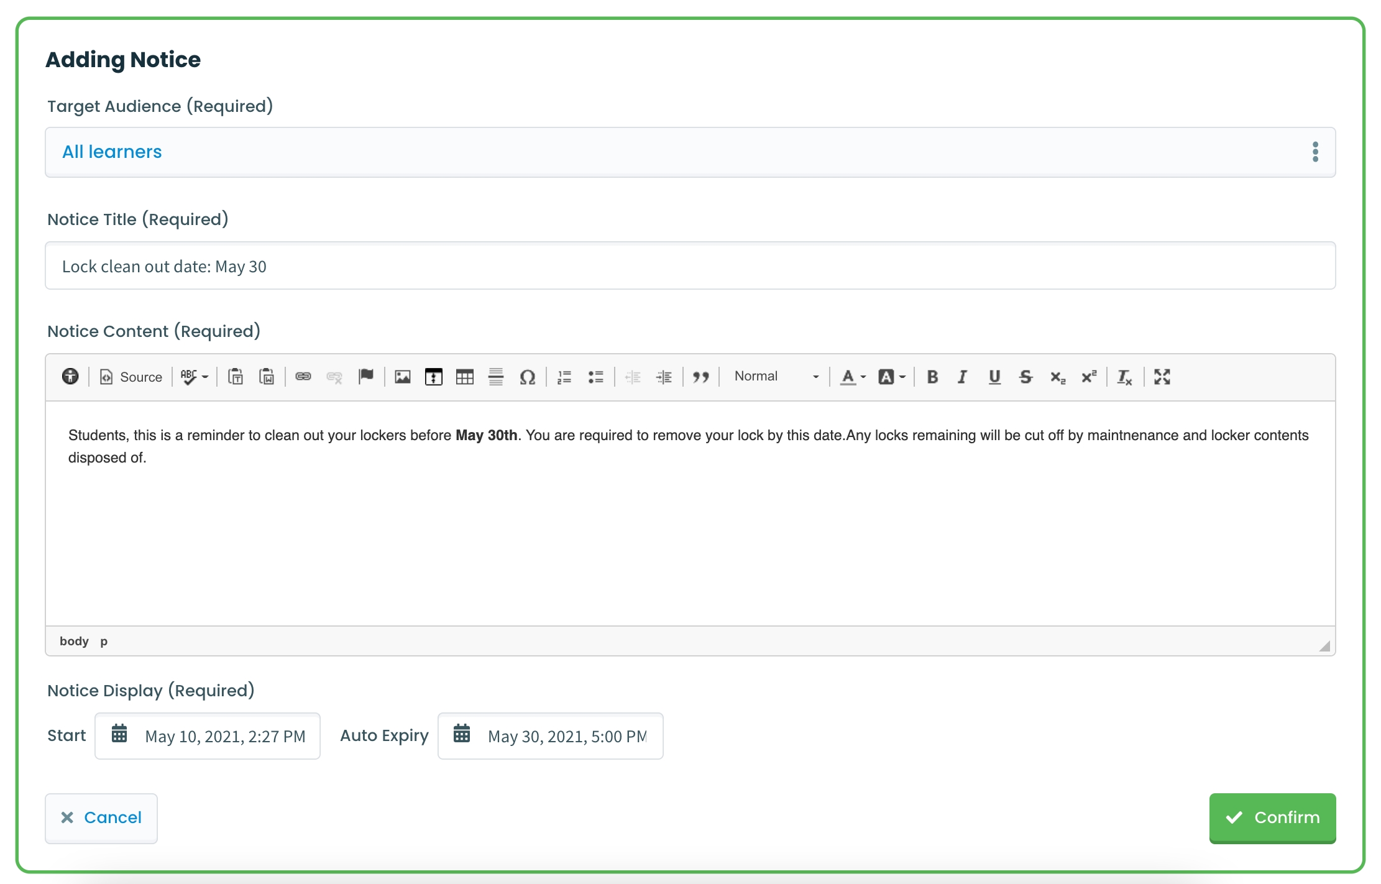The width and height of the screenshot is (1381, 884).
Task: Click the Anchor flag icon
Action: pyautogui.click(x=366, y=376)
